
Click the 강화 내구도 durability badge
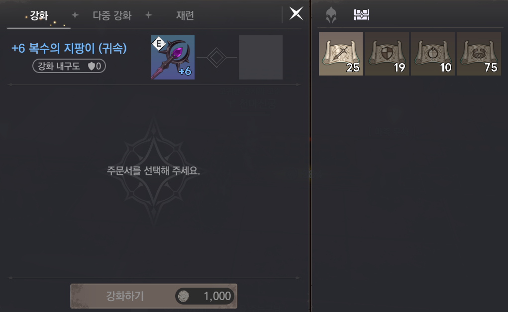69,66
